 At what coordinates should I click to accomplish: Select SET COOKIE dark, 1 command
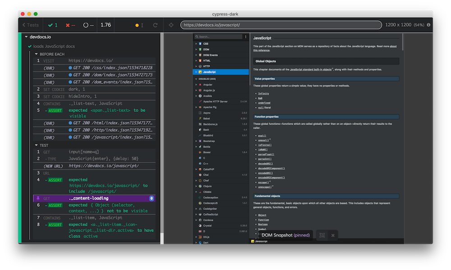click(94, 89)
